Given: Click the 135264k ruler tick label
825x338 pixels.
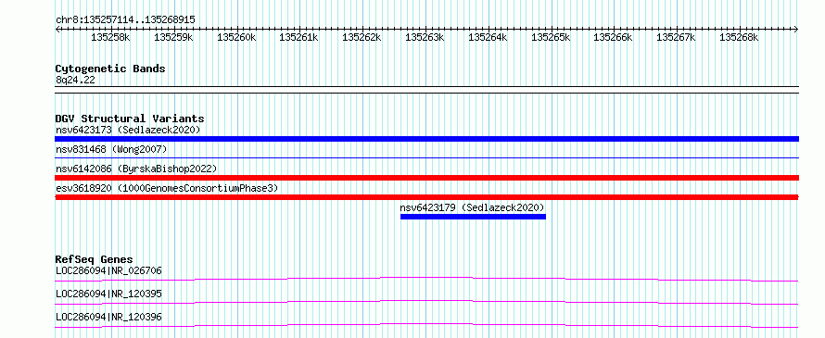Looking at the screenshot, I should click(488, 37).
